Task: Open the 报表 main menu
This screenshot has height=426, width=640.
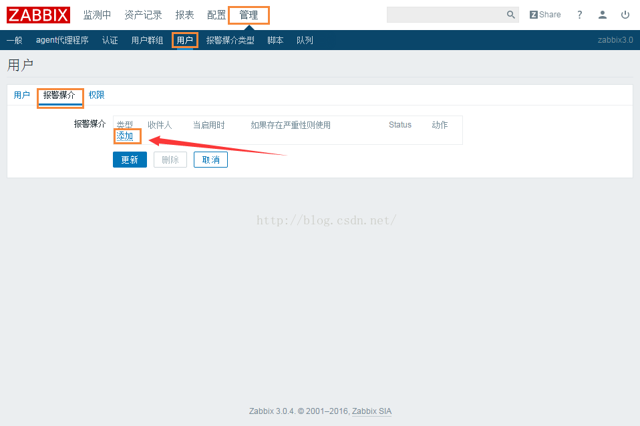Action: (184, 15)
